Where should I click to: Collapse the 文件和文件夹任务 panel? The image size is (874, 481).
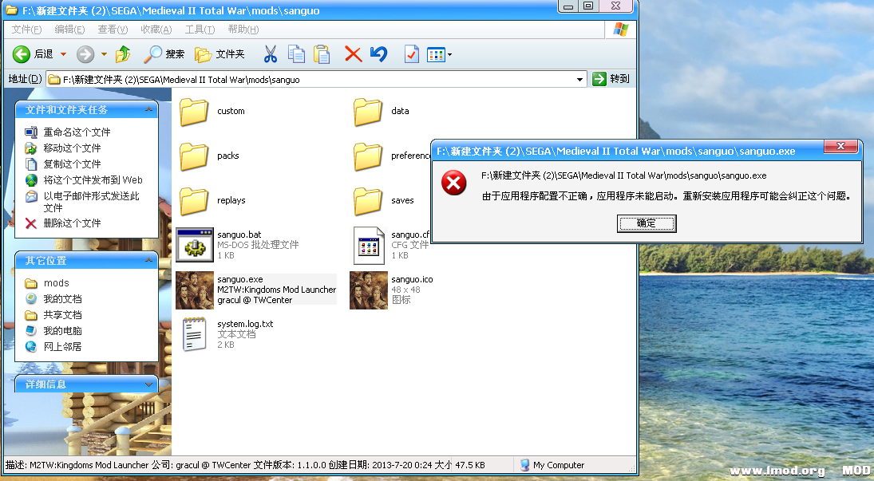[x=148, y=109]
